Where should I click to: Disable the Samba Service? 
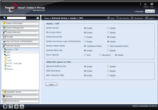(108, 28)
